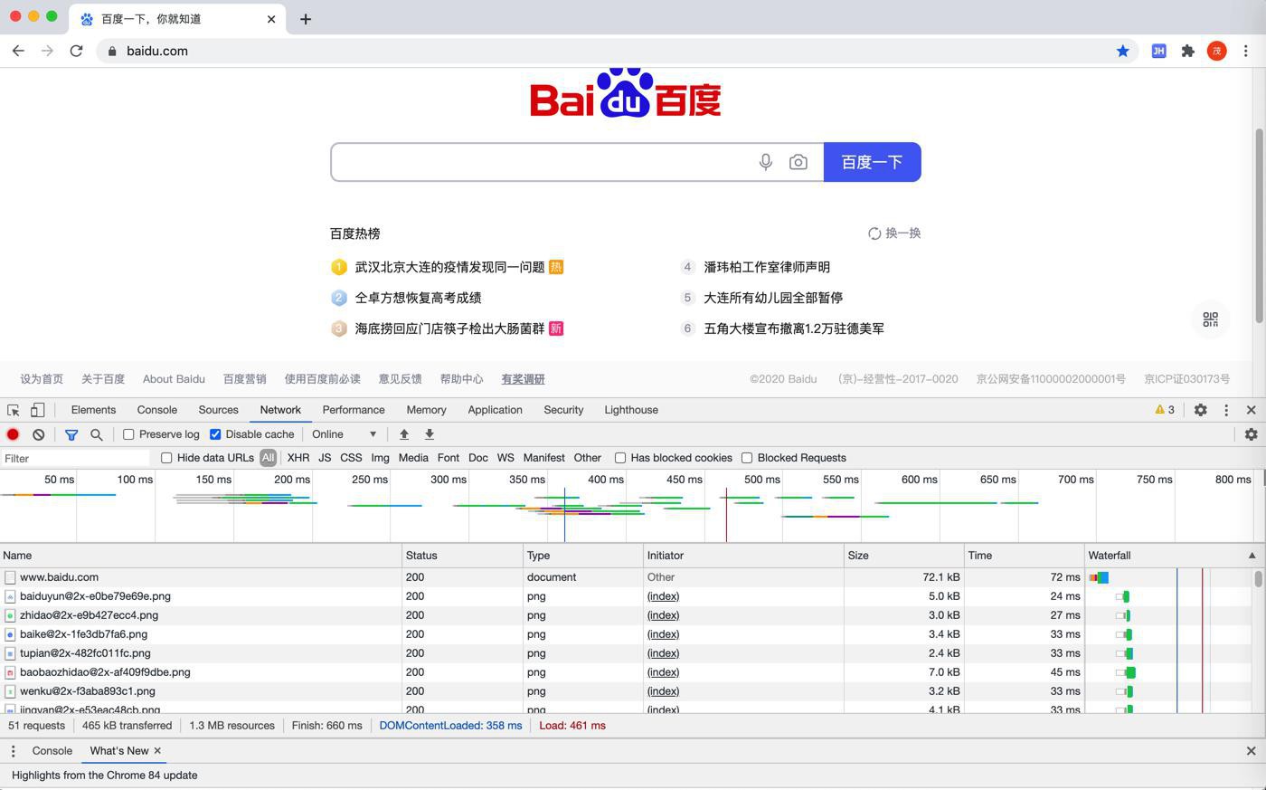The image size is (1266, 790).
Task: Open the About Baidu link
Action: (x=174, y=379)
